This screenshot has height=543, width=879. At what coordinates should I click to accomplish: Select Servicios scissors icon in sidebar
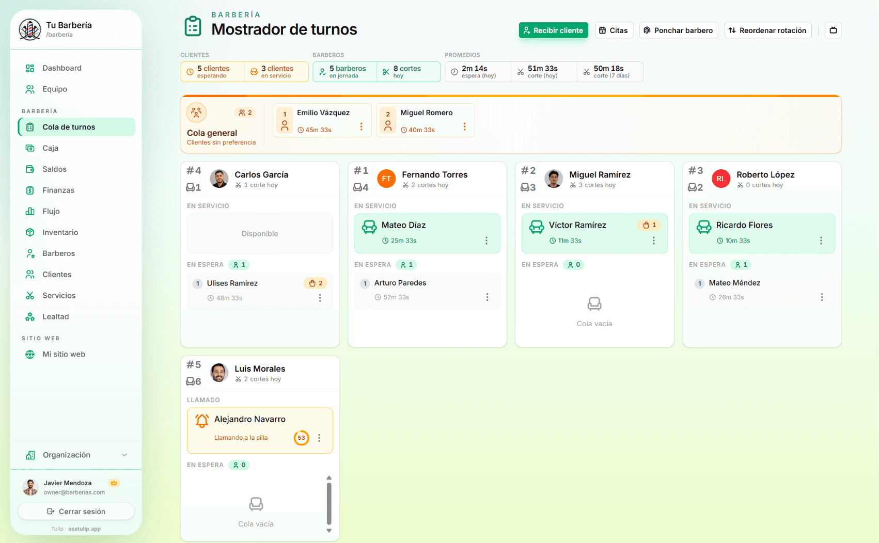(30, 296)
